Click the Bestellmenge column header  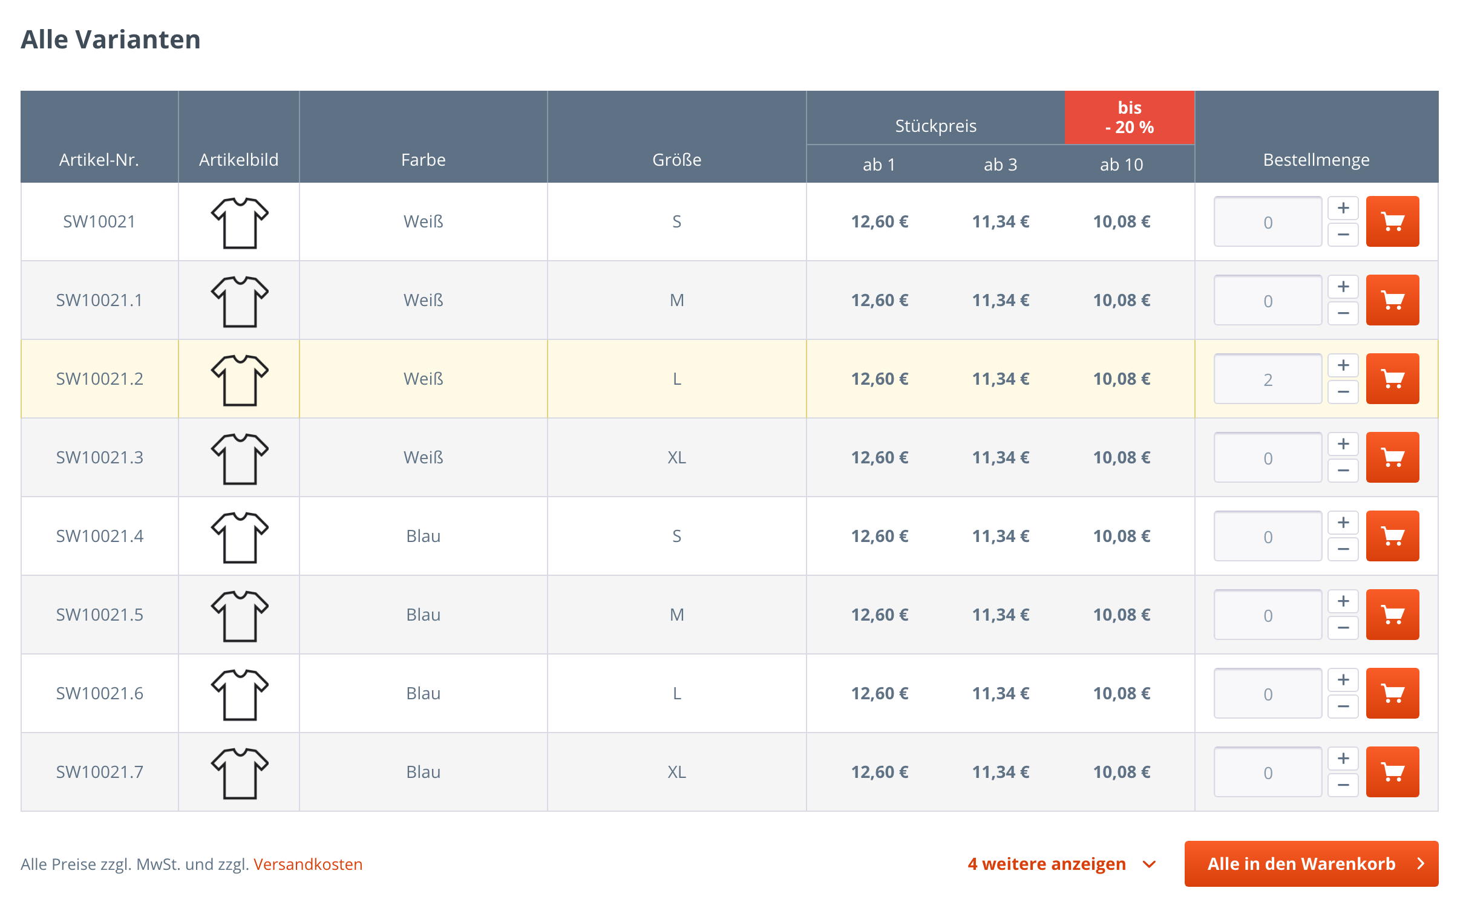coord(1316,160)
